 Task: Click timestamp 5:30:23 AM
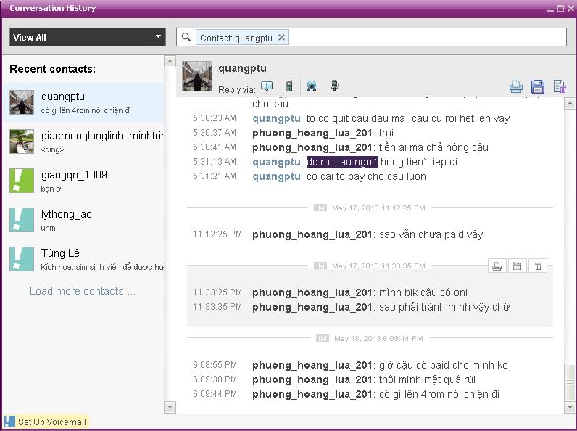tap(215, 118)
